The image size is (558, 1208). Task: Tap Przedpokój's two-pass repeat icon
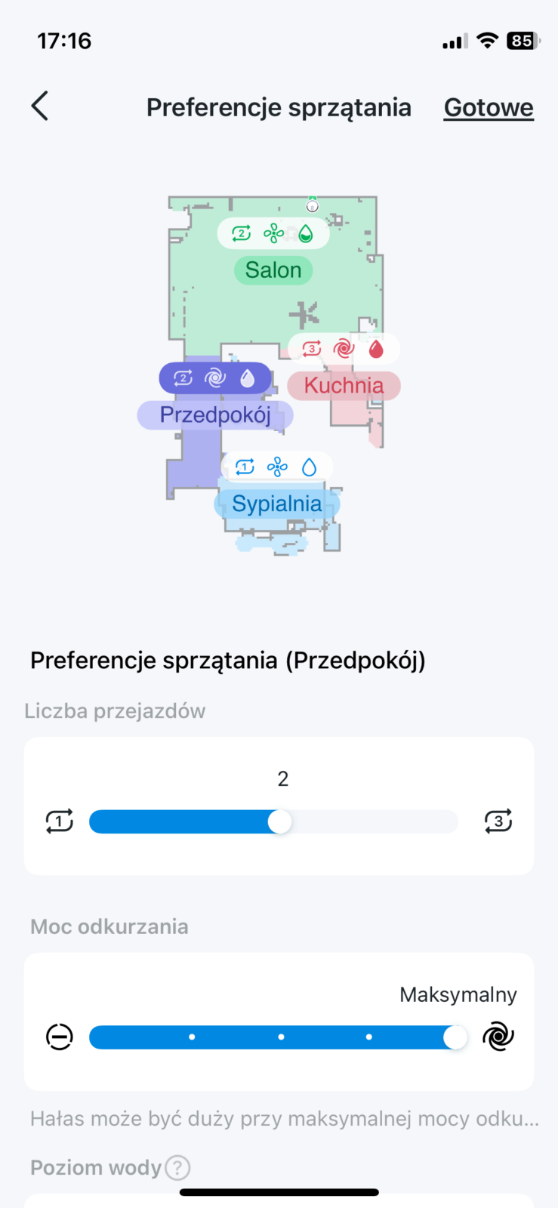[x=183, y=377]
